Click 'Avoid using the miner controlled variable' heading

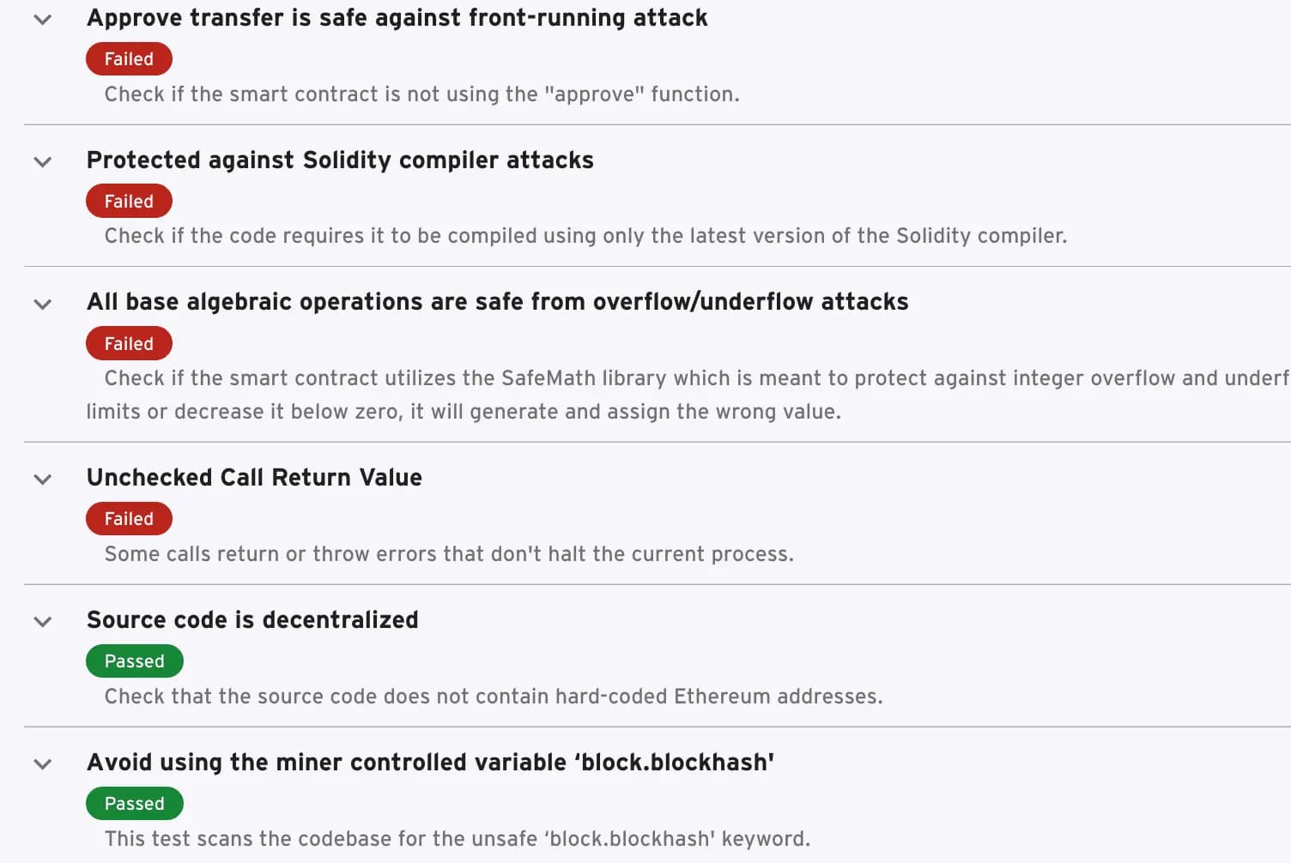click(x=430, y=763)
